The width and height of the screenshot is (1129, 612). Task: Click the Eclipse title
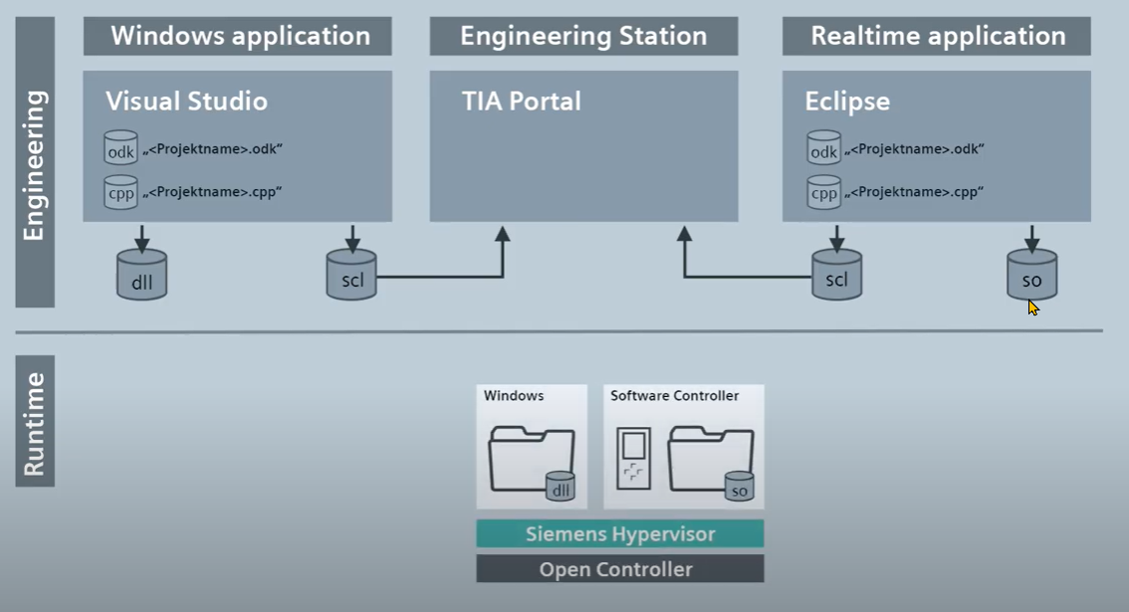pos(847,102)
